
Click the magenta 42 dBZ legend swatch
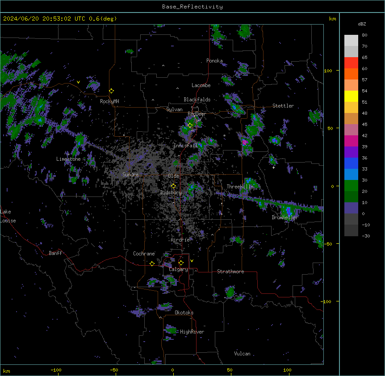tap(351, 141)
